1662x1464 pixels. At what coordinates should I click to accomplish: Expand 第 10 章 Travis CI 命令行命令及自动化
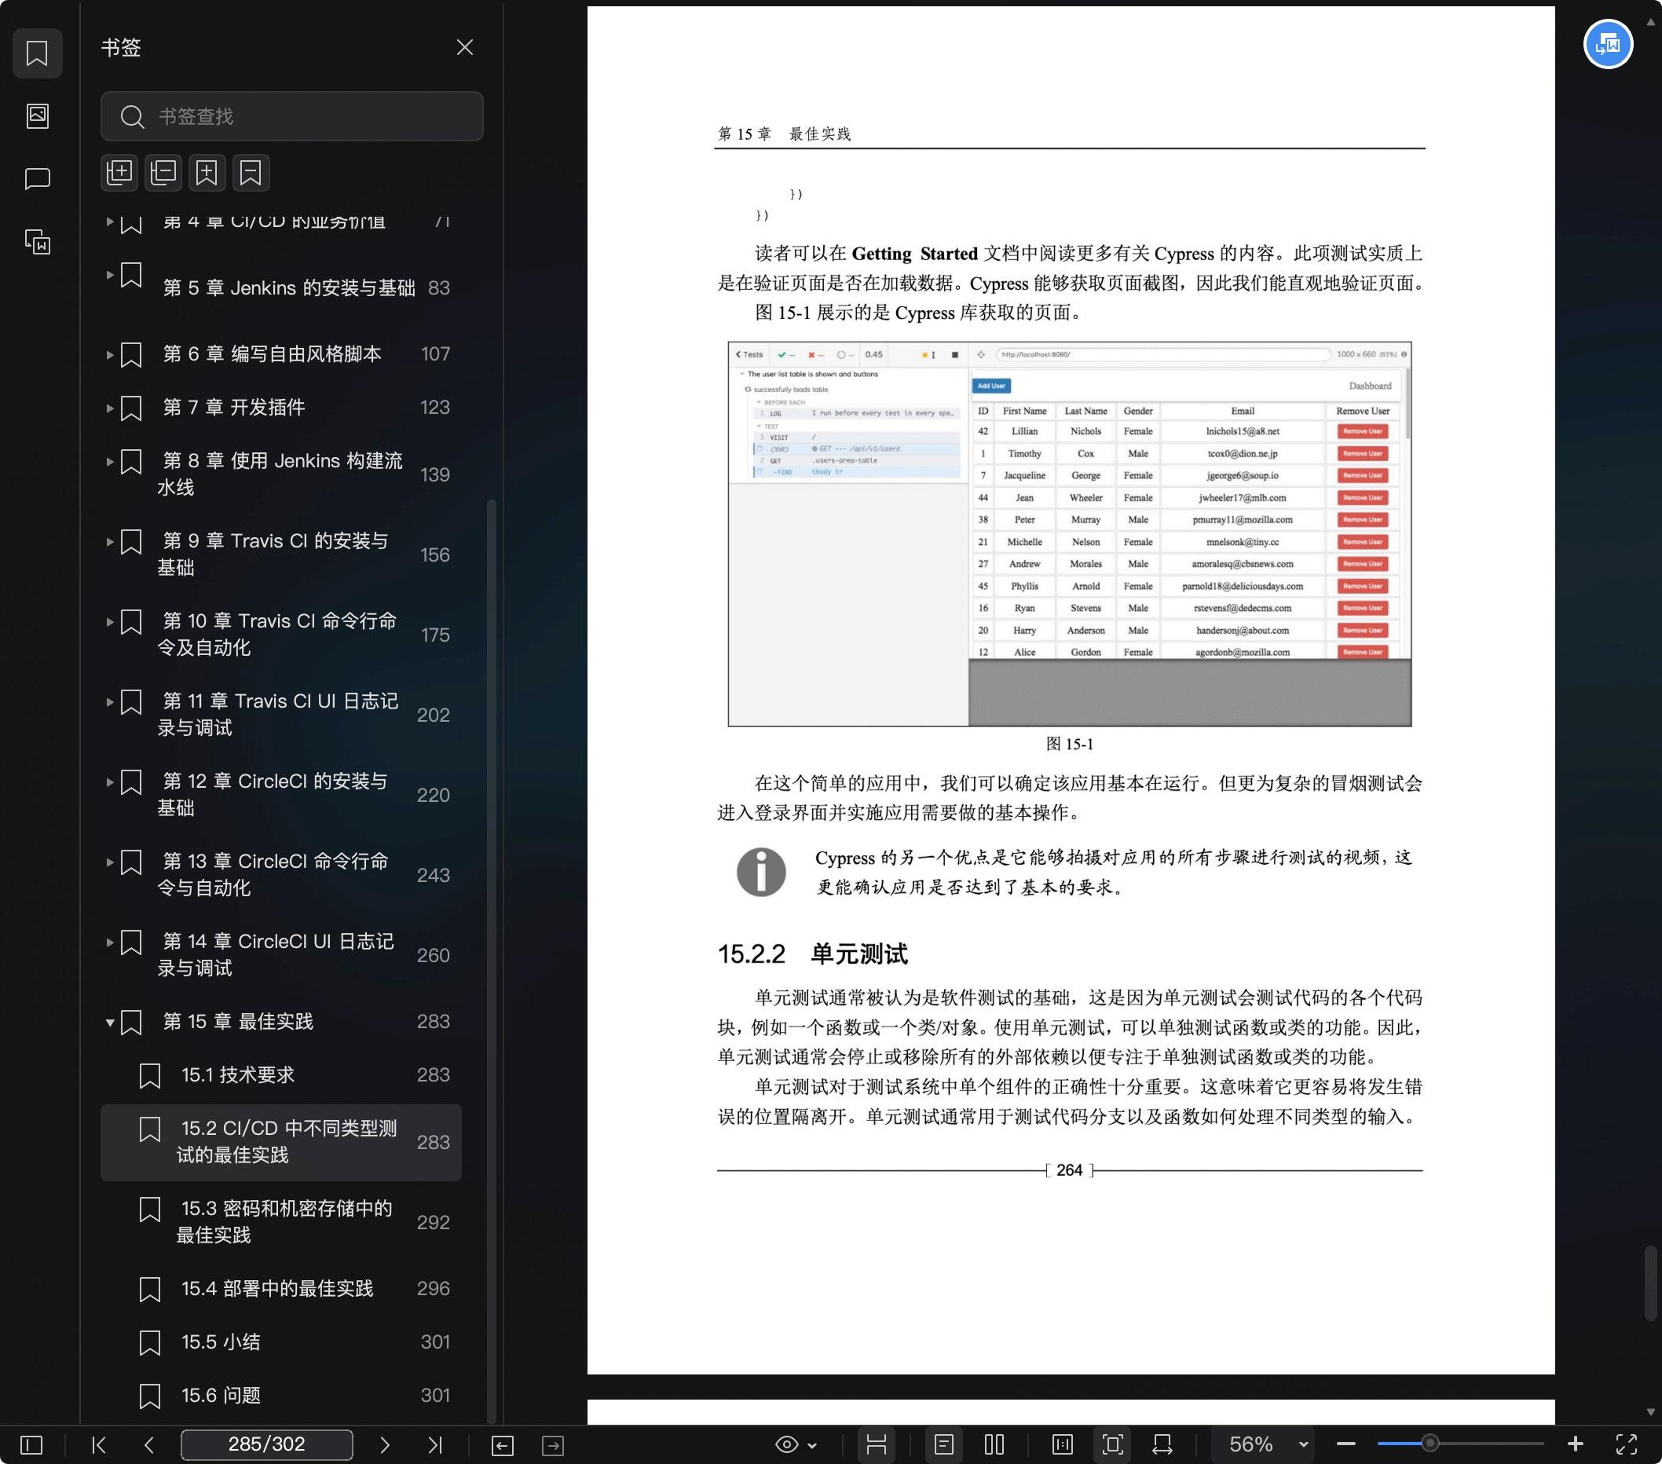[x=109, y=622]
